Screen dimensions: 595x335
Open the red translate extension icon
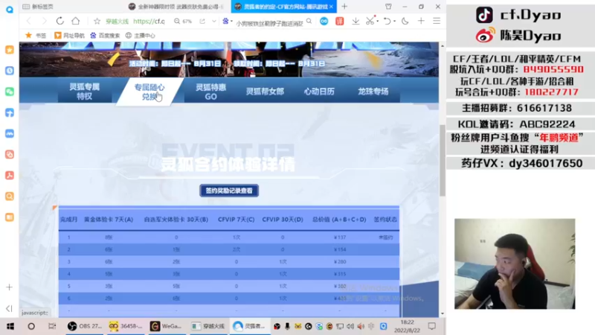click(x=340, y=22)
